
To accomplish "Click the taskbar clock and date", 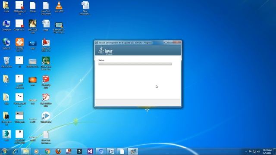I will pos(267,152).
